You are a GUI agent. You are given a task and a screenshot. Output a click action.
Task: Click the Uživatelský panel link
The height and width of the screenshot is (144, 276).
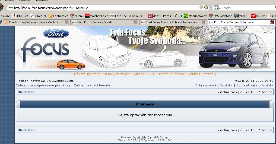tap(87, 74)
